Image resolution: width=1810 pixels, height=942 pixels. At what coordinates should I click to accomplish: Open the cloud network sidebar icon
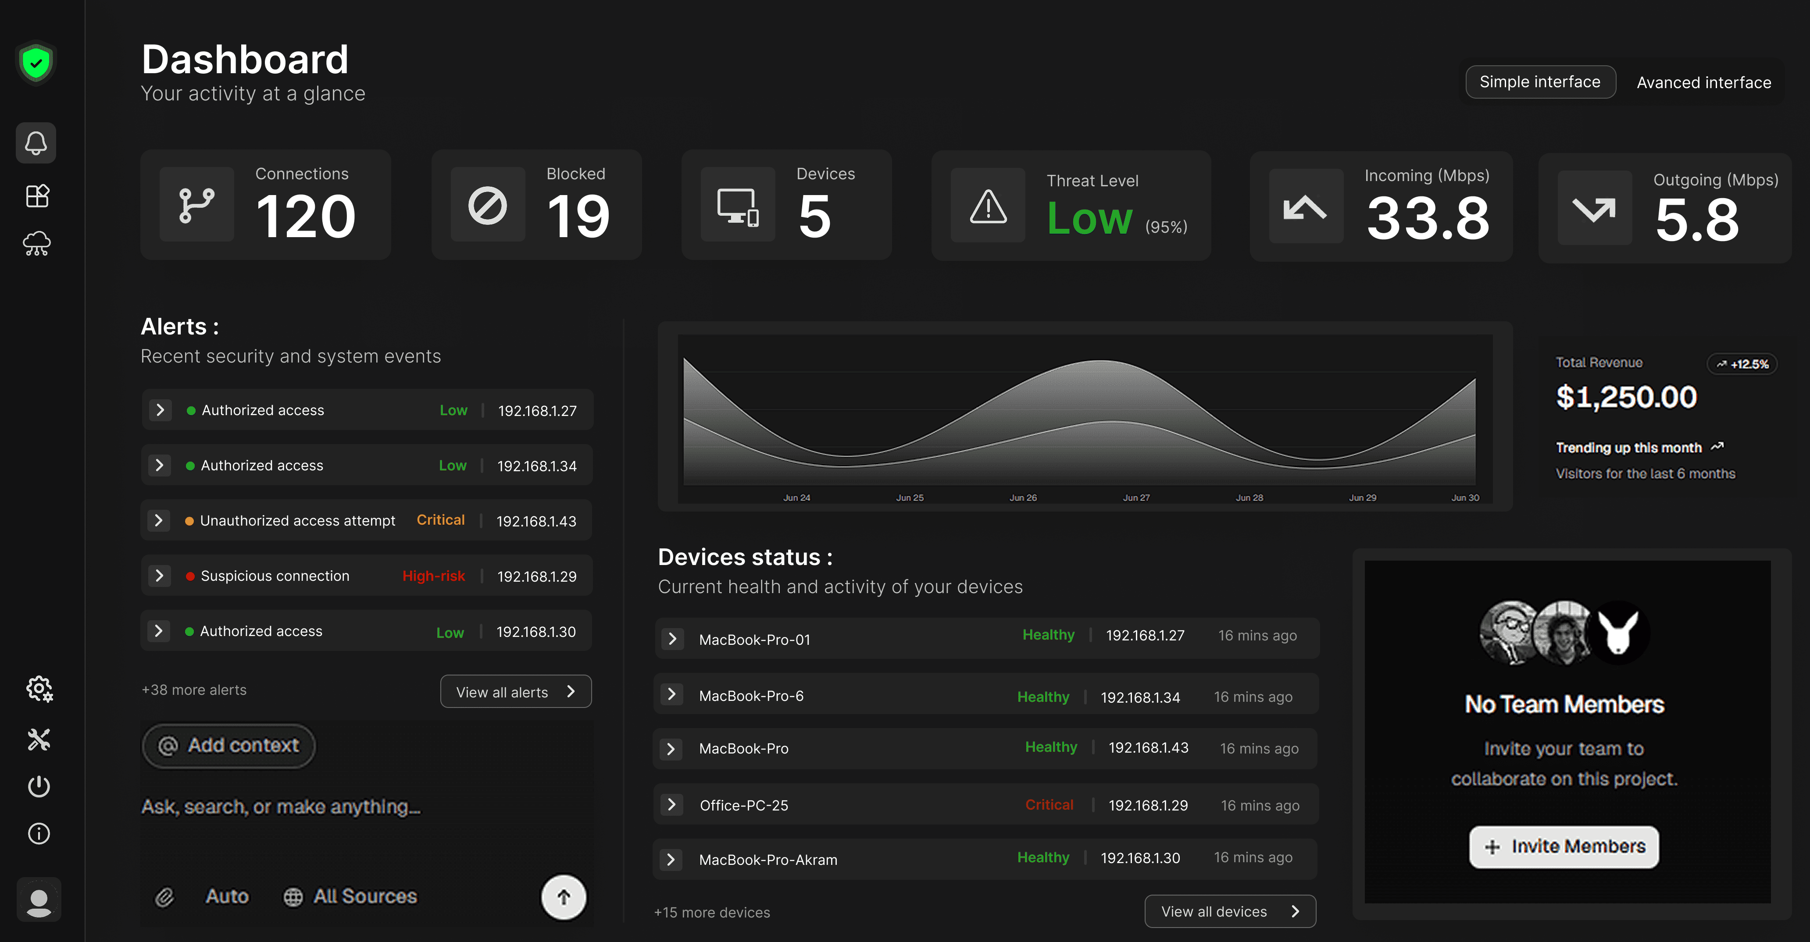pos(37,244)
